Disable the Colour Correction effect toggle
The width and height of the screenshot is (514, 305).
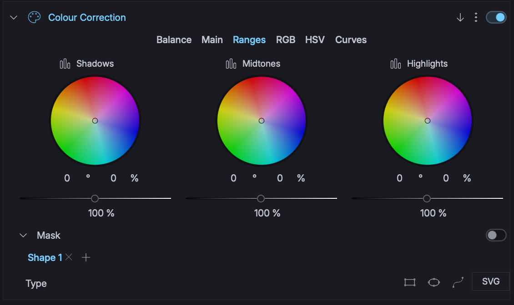click(496, 17)
